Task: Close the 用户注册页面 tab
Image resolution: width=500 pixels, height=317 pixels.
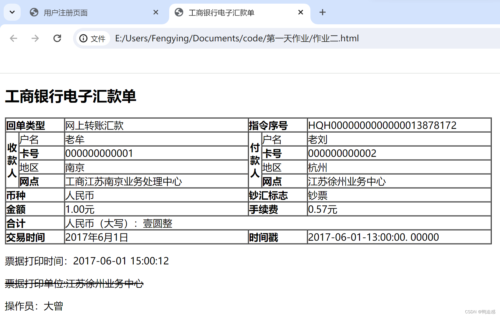Action: (x=156, y=12)
